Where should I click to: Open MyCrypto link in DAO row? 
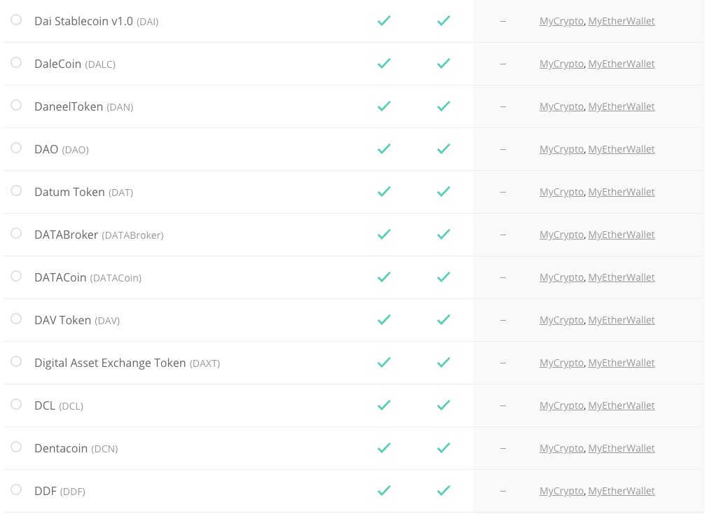[x=561, y=149]
